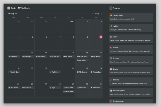This screenshot has width=161, height=107.
Task: Open the Recurring Tasks space
Action: click(x=131, y=92)
